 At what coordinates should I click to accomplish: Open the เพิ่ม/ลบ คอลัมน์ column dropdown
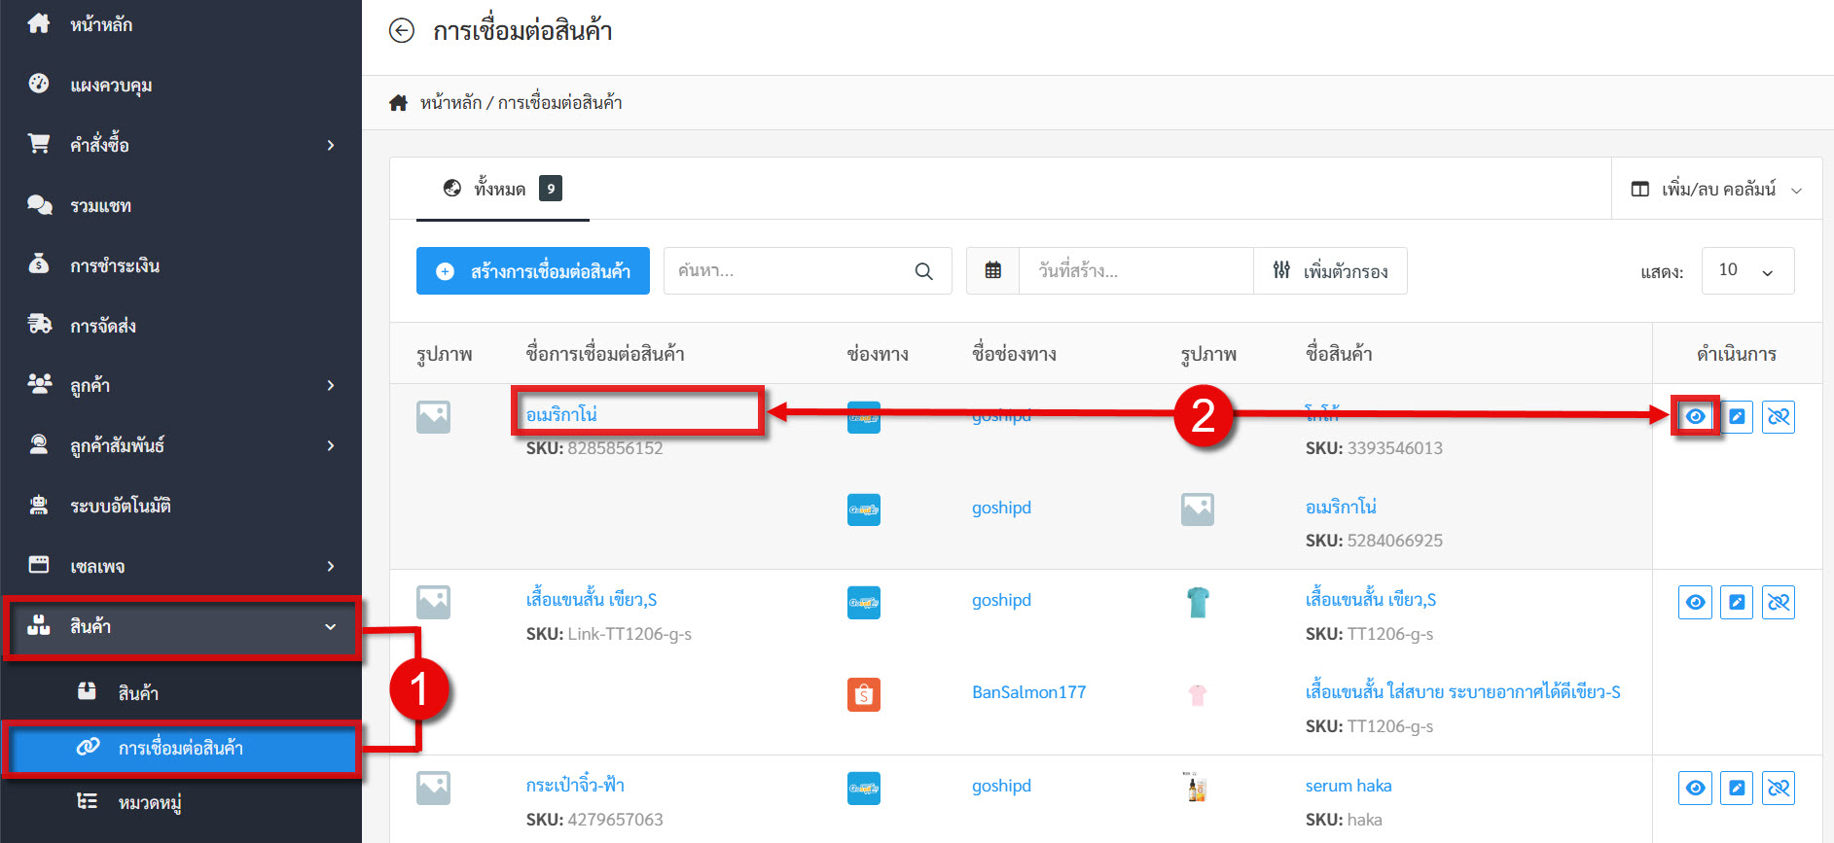(1716, 190)
